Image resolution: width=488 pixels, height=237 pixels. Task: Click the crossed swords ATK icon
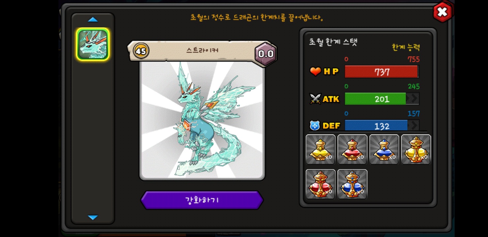[315, 99]
